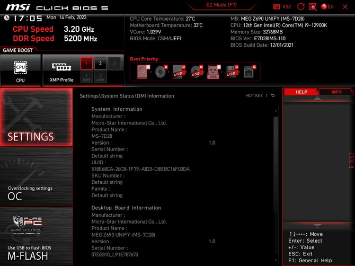Click the MS-7D28 product name value
The image size is (355, 266).
pos(102,136)
